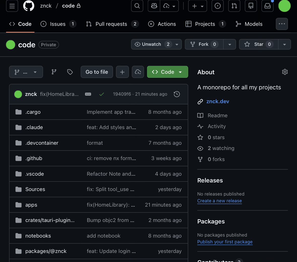
Task: Open the .vscode folder
Action: 35,174
